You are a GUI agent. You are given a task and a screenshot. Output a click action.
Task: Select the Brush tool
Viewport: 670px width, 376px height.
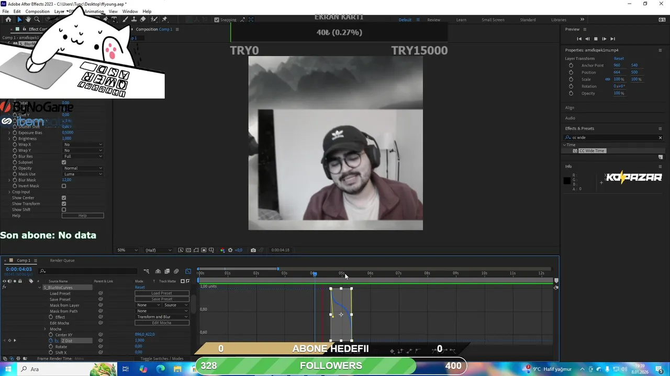point(126,19)
